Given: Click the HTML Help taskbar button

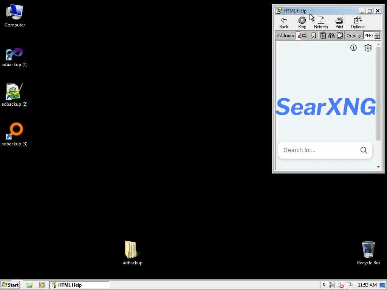Looking at the screenshot, I should click(79, 285).
